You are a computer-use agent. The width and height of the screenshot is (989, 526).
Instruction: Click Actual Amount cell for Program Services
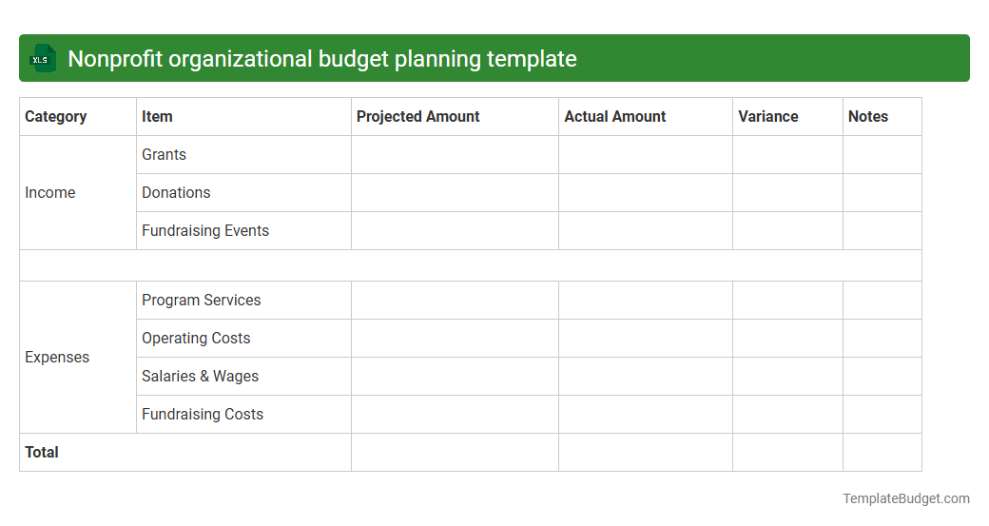click(x=646, y=301)
